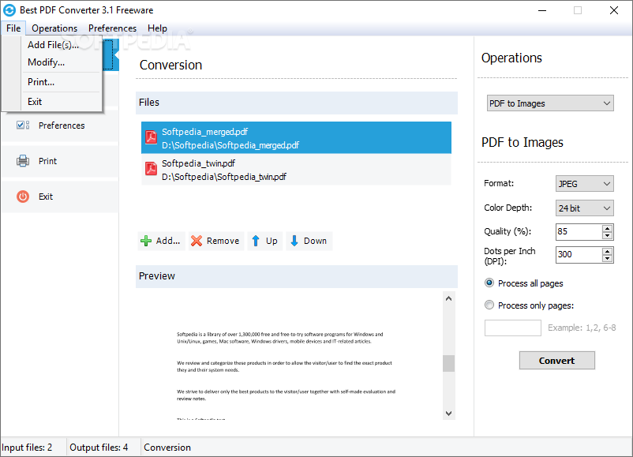Open the Help menu
Screen dimensions: 633x457
pyautogui.click(x=157, y=28)
